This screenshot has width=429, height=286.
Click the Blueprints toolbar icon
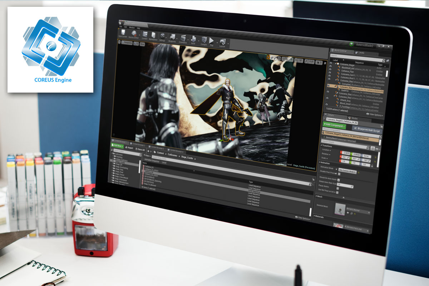[x=172, y=38]
